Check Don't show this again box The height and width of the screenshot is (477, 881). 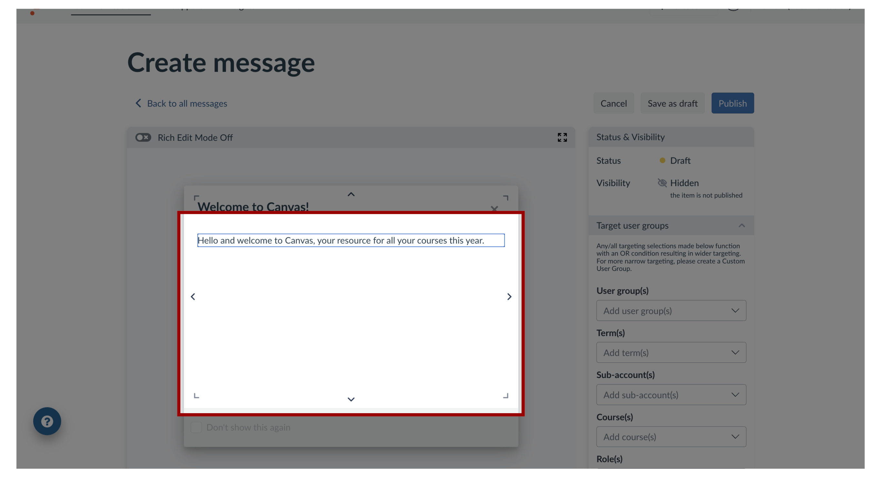196,427
